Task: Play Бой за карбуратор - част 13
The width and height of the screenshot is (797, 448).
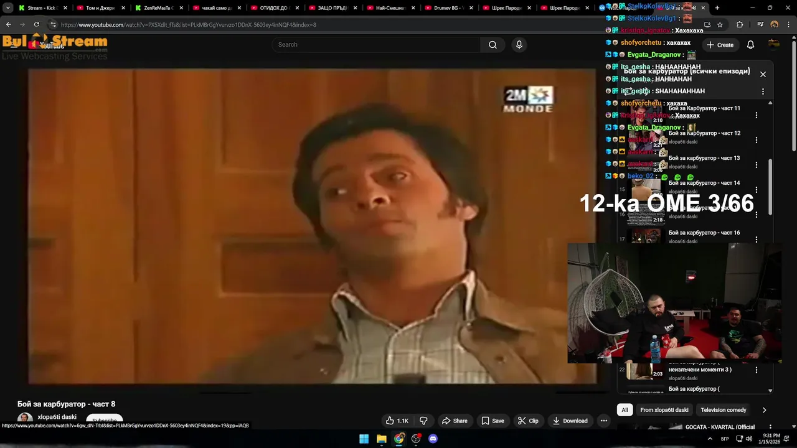Action: 704,158
